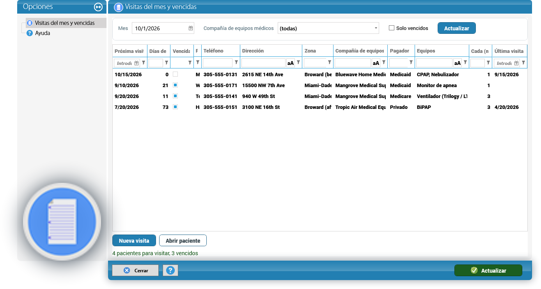The height and width of the screenshot is (289, 541).
Task: Toggle Vencida checkbox for 10/15/2026 row
Action: pos(175,74)
